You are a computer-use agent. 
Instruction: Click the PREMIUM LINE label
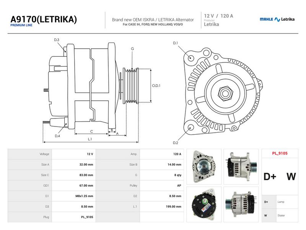pos(21,25)
